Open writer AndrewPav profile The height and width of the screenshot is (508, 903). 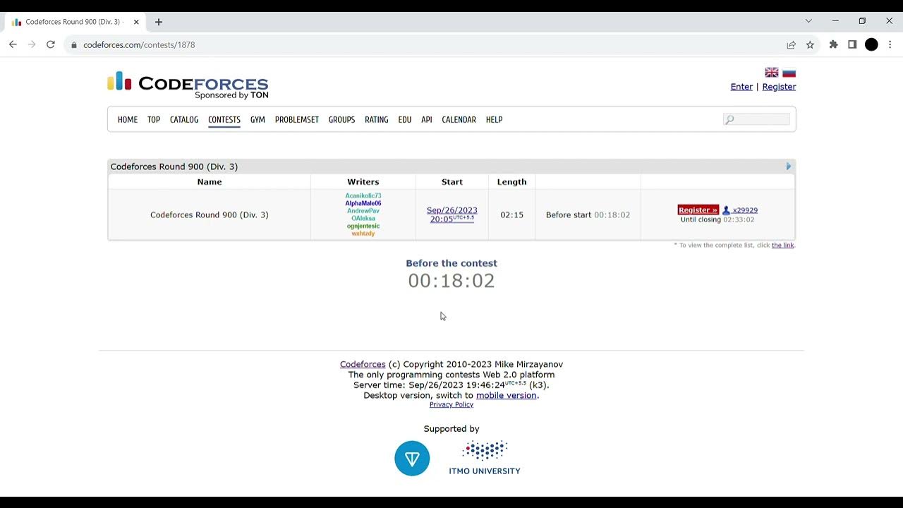(363, 211)
